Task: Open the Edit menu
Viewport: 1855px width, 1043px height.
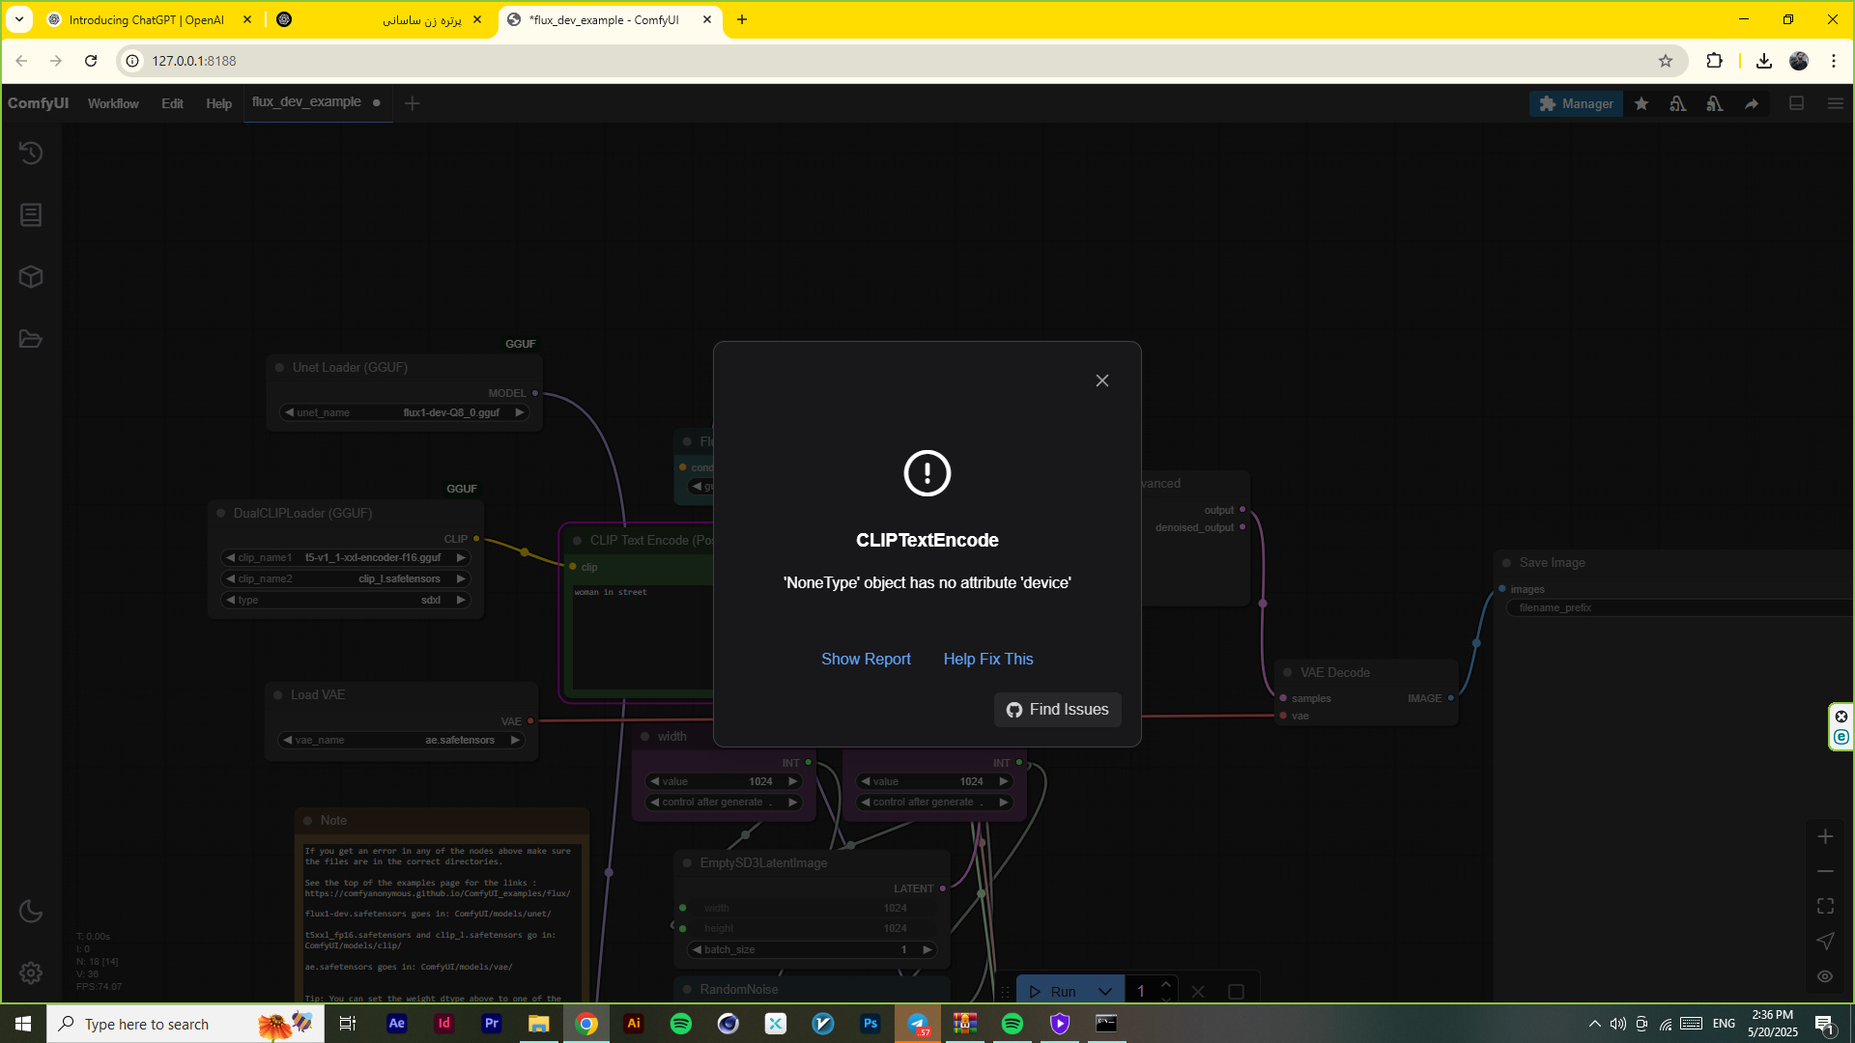Action: [172, 103]
